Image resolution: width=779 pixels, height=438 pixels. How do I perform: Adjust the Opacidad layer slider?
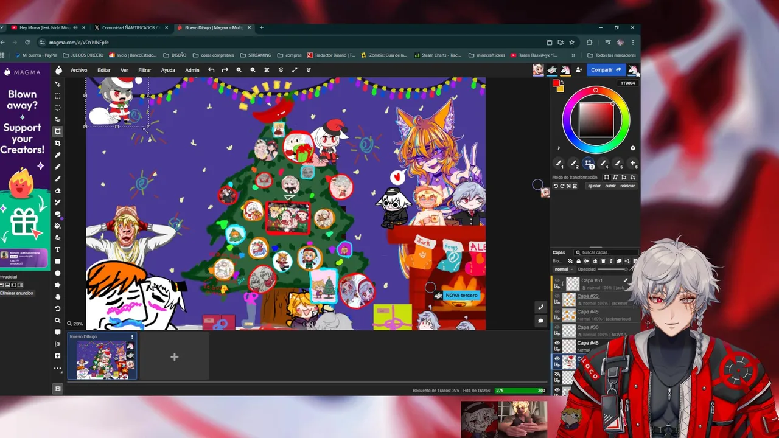pos(613,269)
